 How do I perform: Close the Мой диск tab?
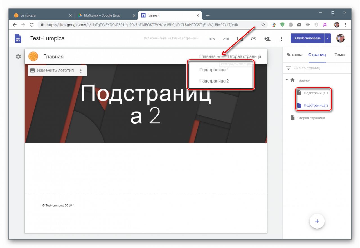click(x=134, y=15)
